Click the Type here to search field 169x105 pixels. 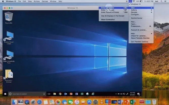pyautogui.click(x=27, y=94)
